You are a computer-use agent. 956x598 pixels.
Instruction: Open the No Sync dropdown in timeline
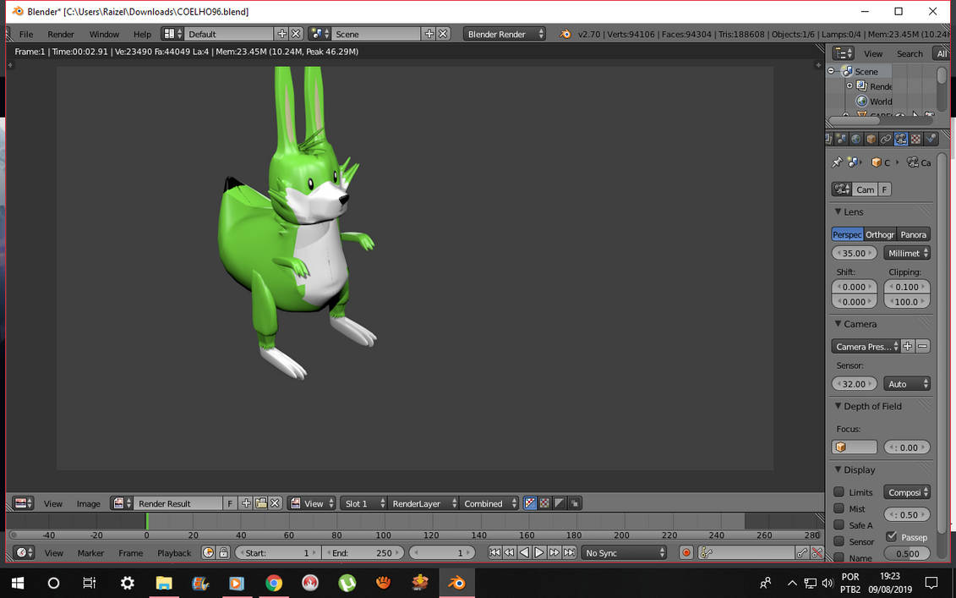[624, 552]
